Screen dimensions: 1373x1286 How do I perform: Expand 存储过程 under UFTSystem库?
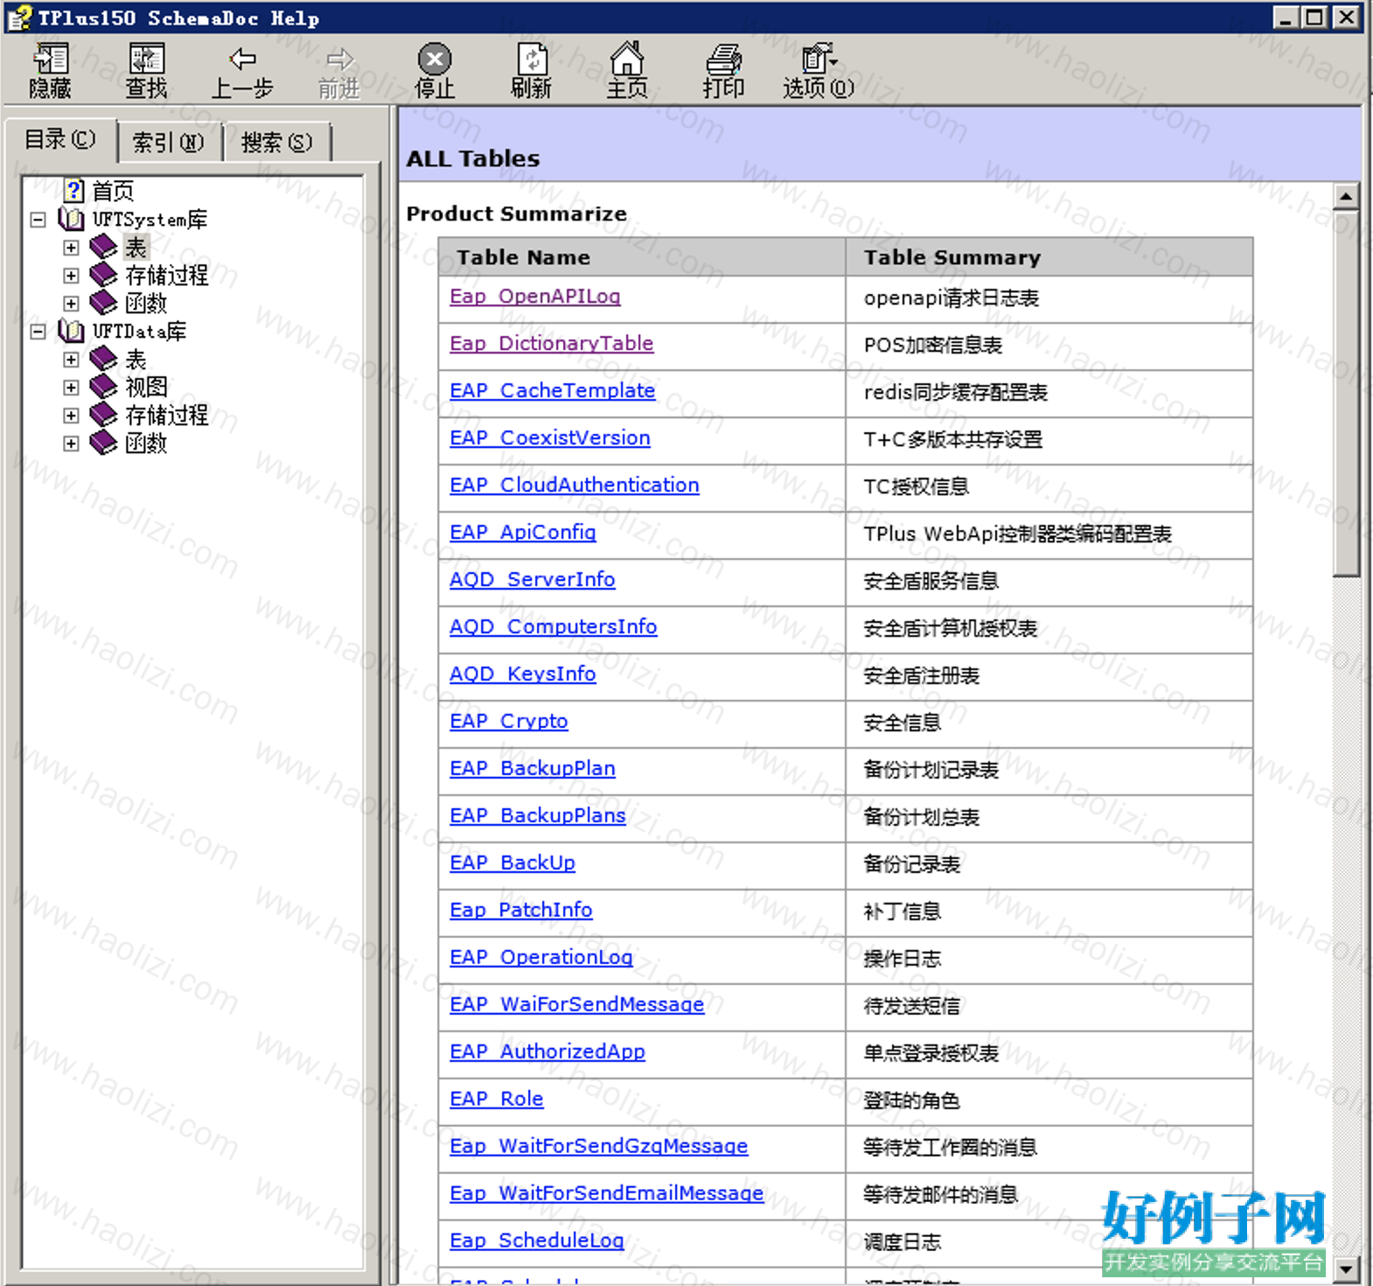click(71, 276)
